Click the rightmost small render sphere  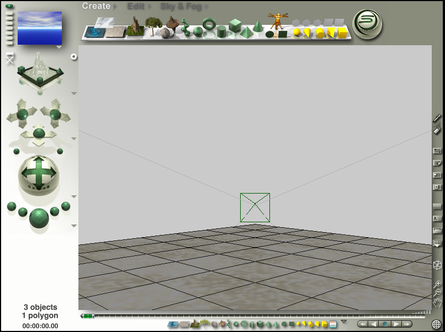click(66, 206)
